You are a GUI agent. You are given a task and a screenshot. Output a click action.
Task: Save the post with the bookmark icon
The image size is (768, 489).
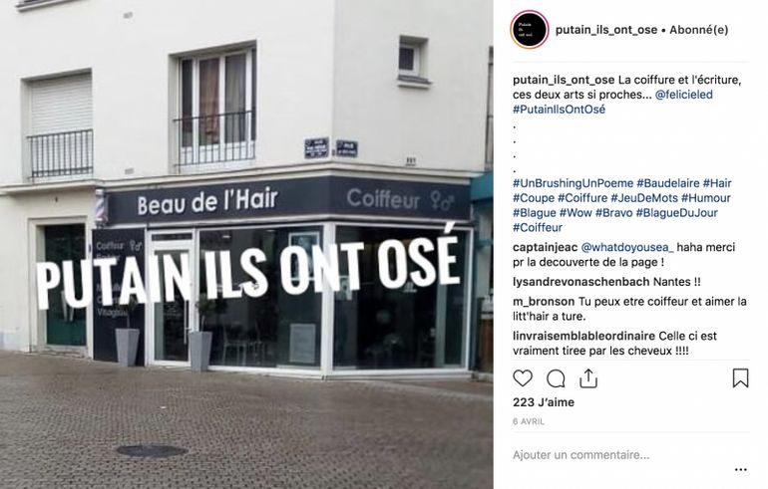(740, 378)
